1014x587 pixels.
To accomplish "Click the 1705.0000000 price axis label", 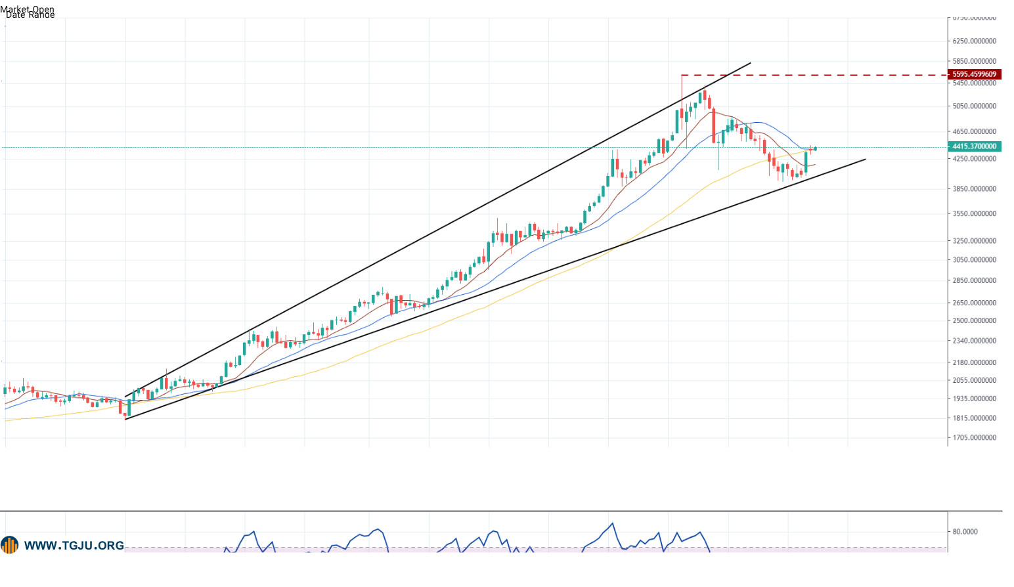I will point(975,437).
